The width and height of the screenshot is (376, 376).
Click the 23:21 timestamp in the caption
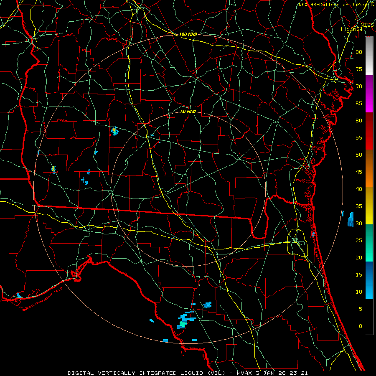[298, 373]
